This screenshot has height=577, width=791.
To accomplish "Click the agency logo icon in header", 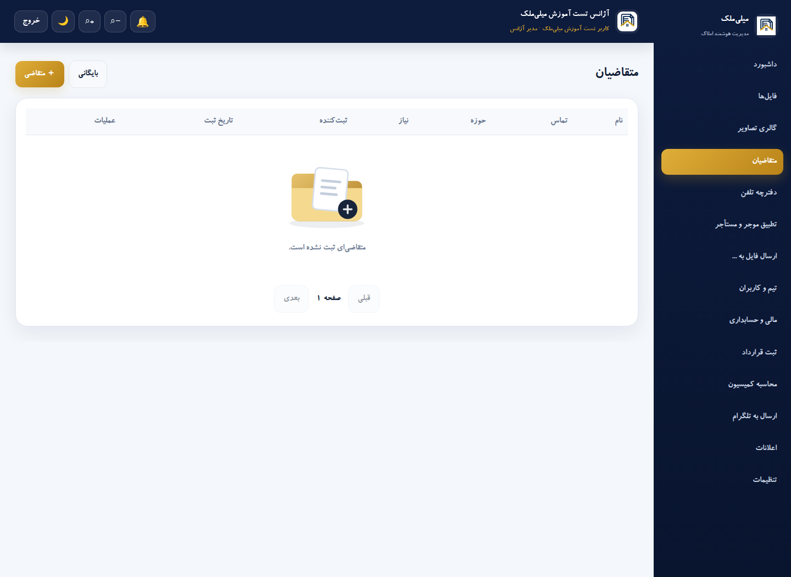I will tap(627, 21).
